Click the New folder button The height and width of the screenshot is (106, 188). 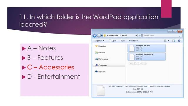tap(133, 41)
